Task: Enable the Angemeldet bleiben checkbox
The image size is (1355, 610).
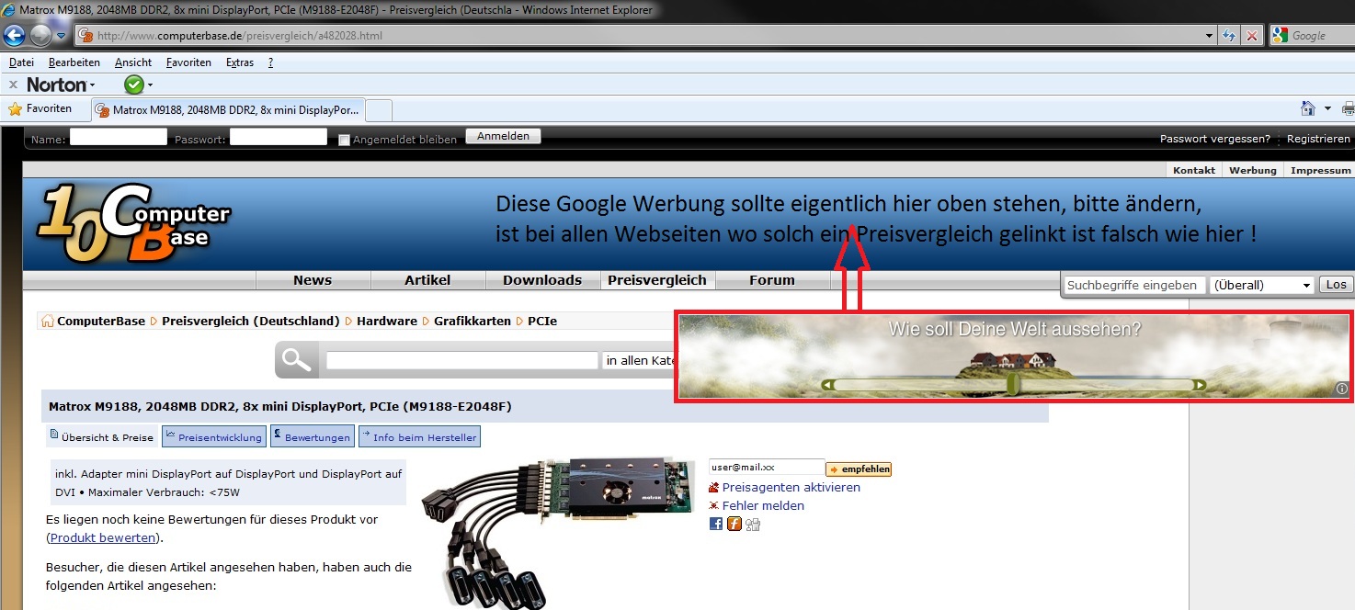Action: point(344,140)
